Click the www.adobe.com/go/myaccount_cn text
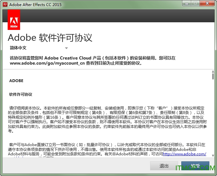This screenshot has height=176, width=217. coord(47,63)
